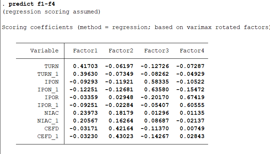270x154 pixels.
Task: Click the 'Scoring coefficients' heading text
Action: (x=37, y=27)
